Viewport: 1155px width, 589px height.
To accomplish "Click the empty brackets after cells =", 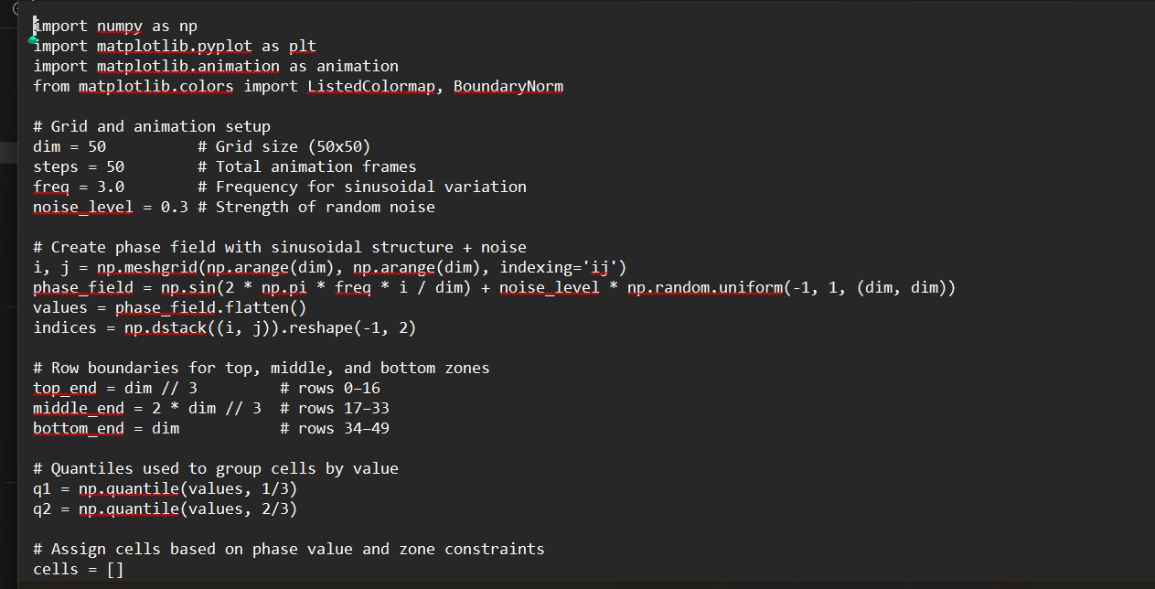I will 114,569.
